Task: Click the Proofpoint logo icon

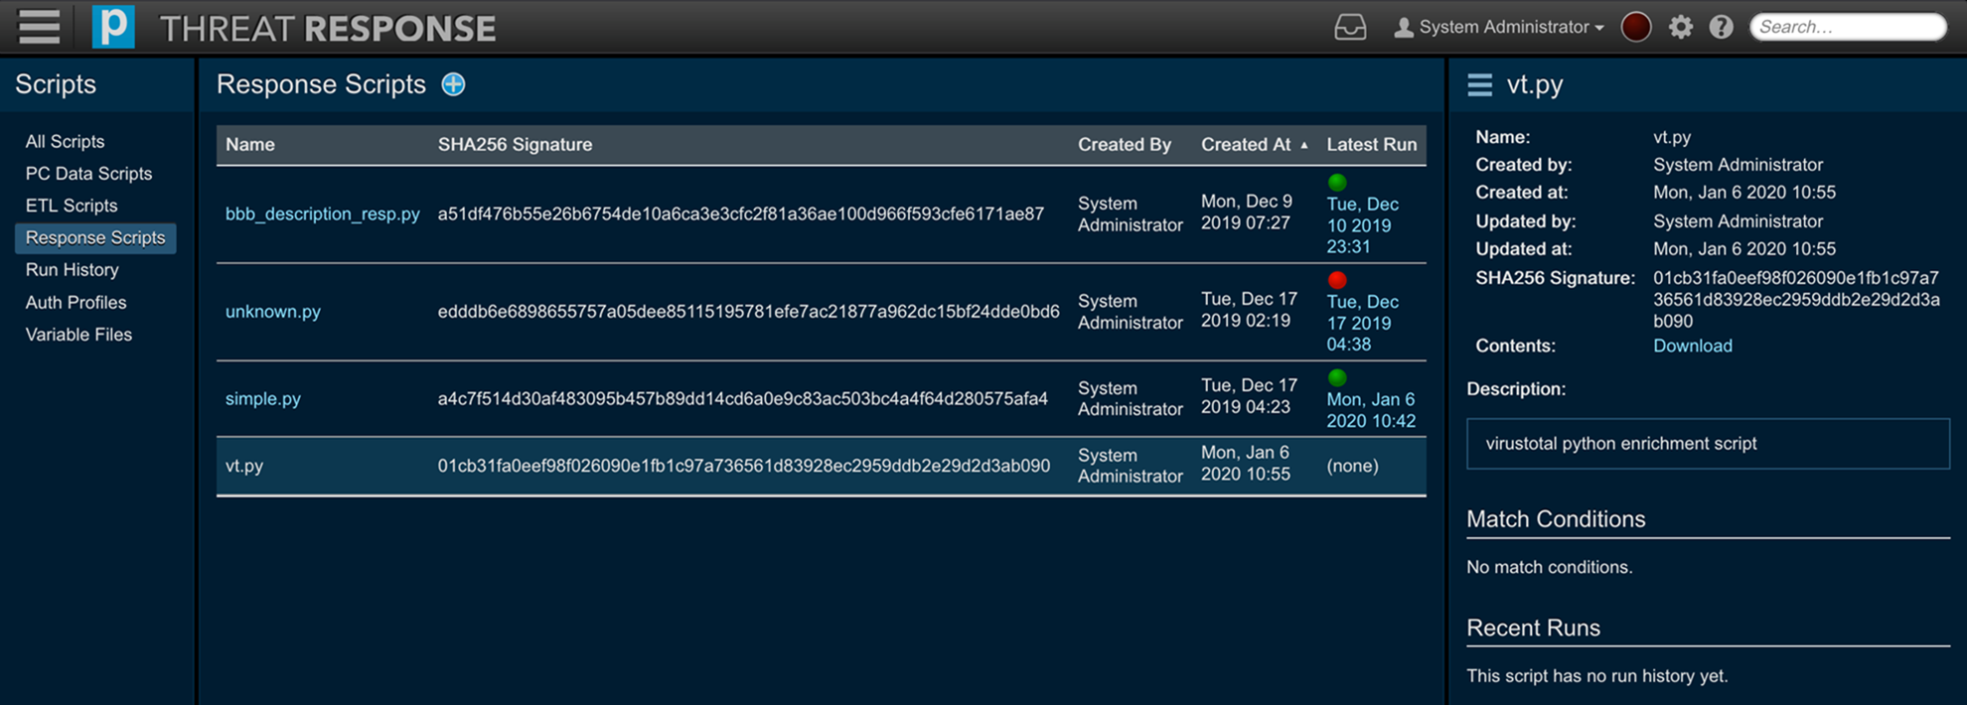Action: (113, 27)
